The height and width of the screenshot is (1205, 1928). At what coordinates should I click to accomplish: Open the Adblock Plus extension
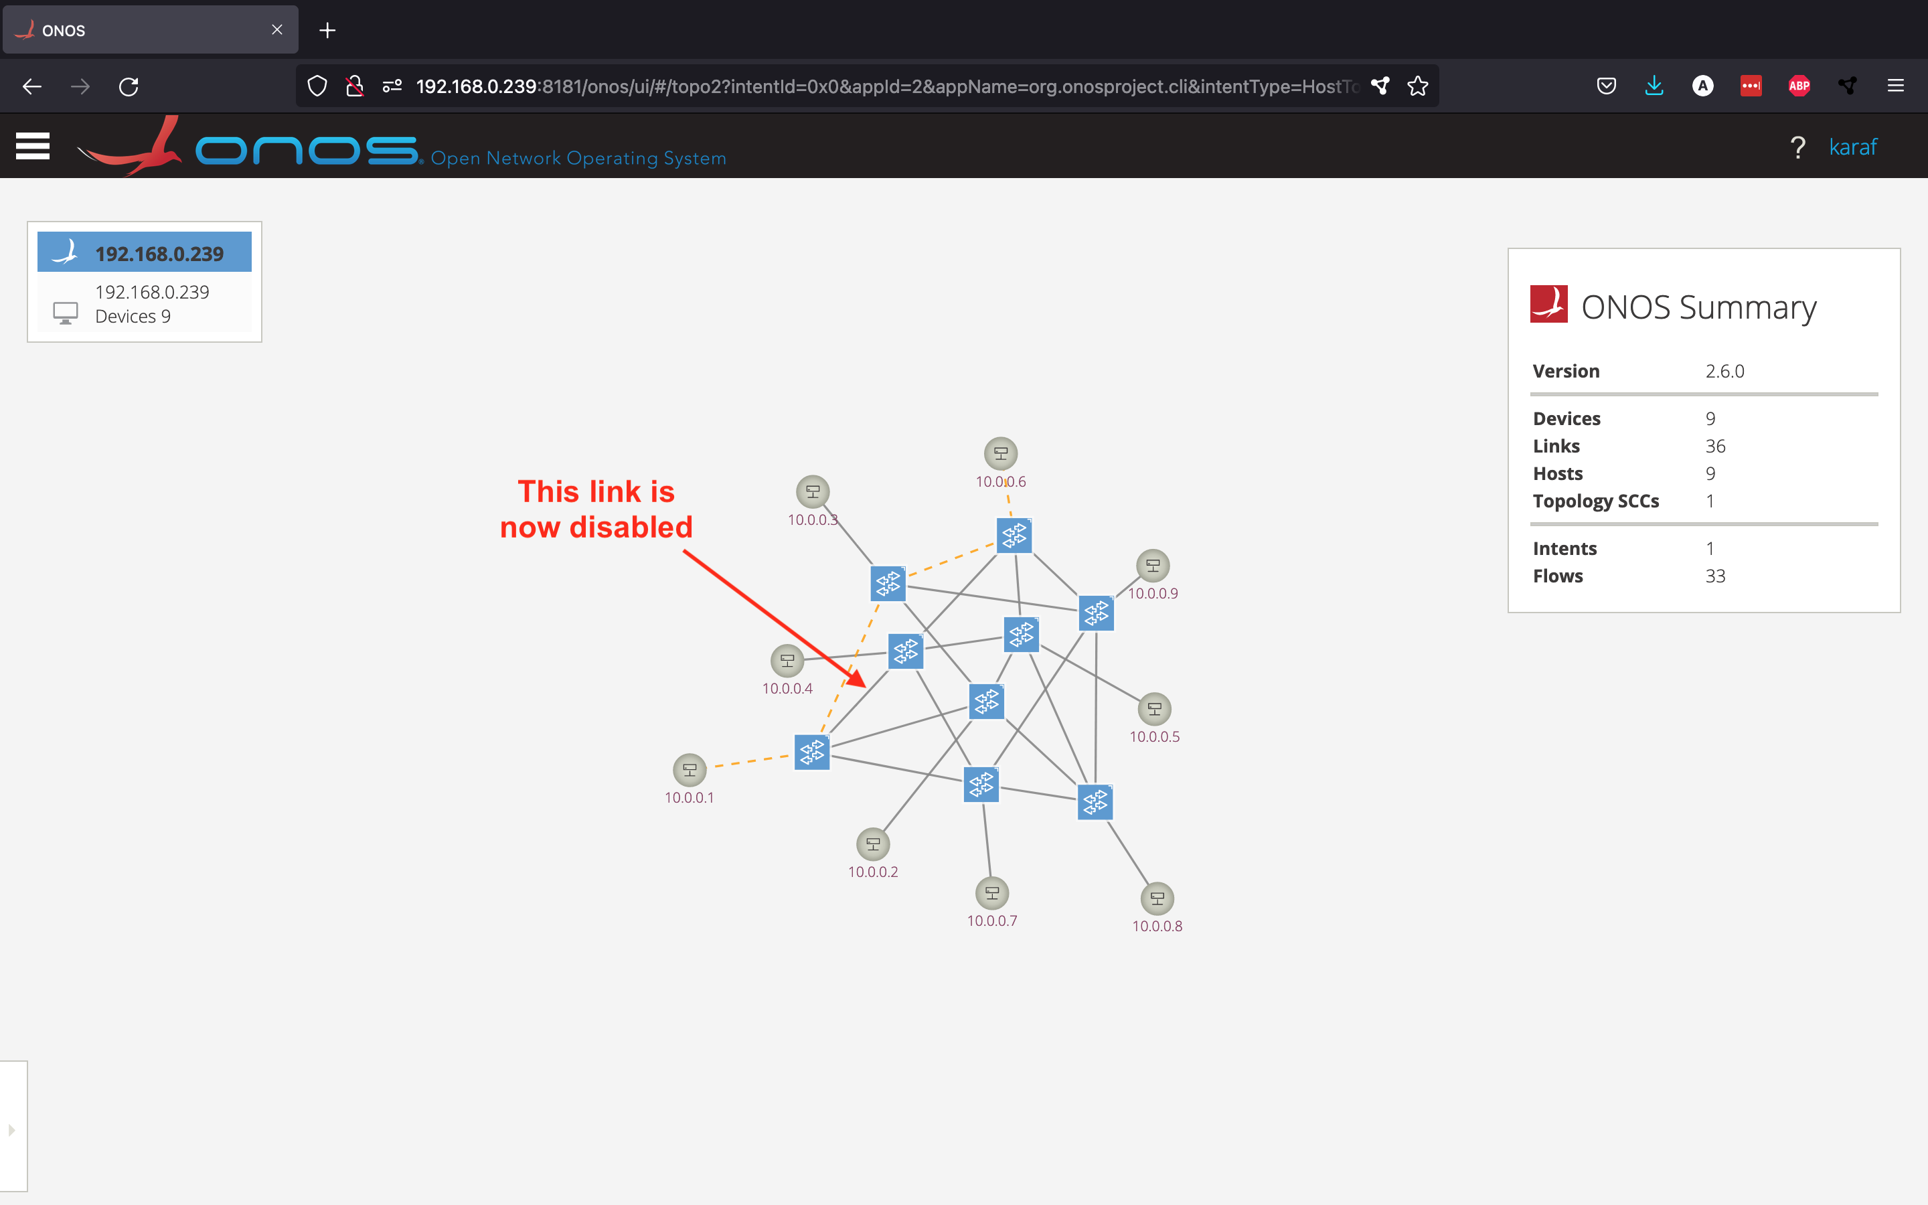tap(1799, 86)
